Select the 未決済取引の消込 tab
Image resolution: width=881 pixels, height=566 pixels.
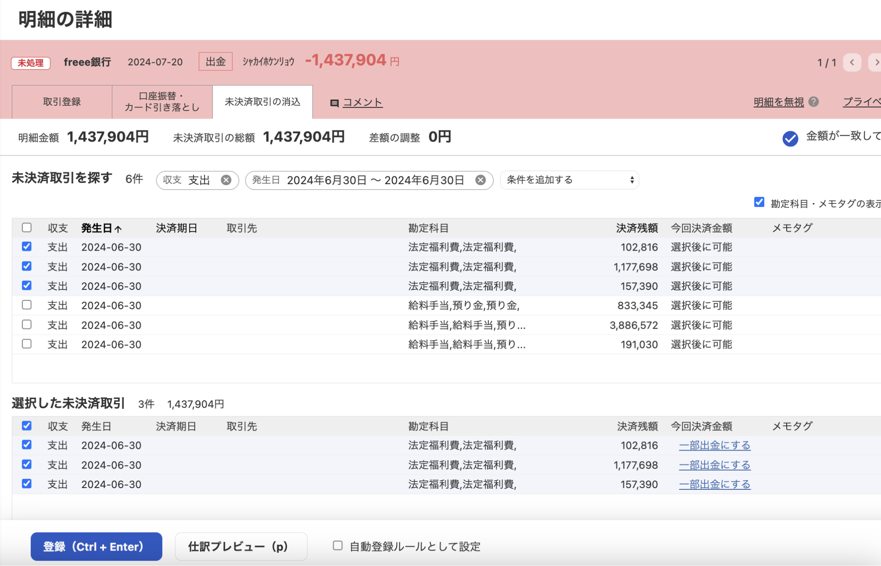point(263,102)
